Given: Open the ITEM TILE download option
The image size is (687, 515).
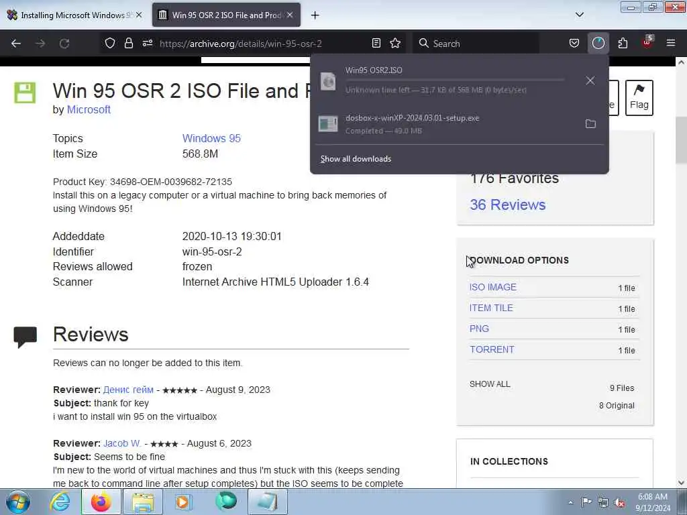Looking at the screenshot, I should click(x=491, y=308).
